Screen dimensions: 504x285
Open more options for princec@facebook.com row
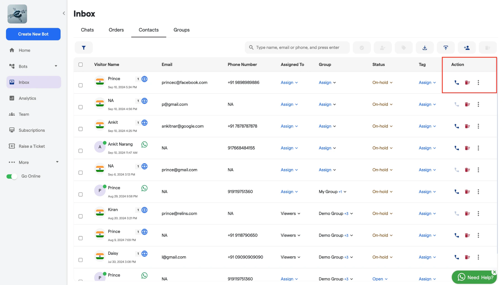pos(478,82)
